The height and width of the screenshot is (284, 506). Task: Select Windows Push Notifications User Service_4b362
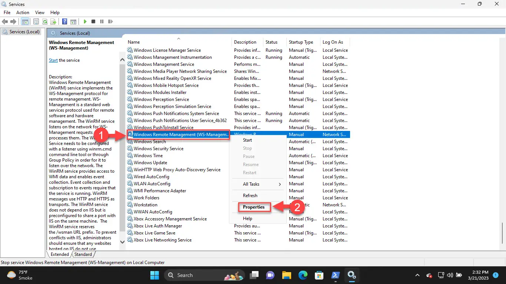coord(238,121)
